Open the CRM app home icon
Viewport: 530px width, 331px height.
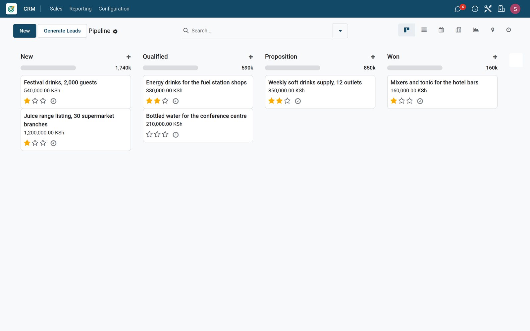tap(11, 9)
